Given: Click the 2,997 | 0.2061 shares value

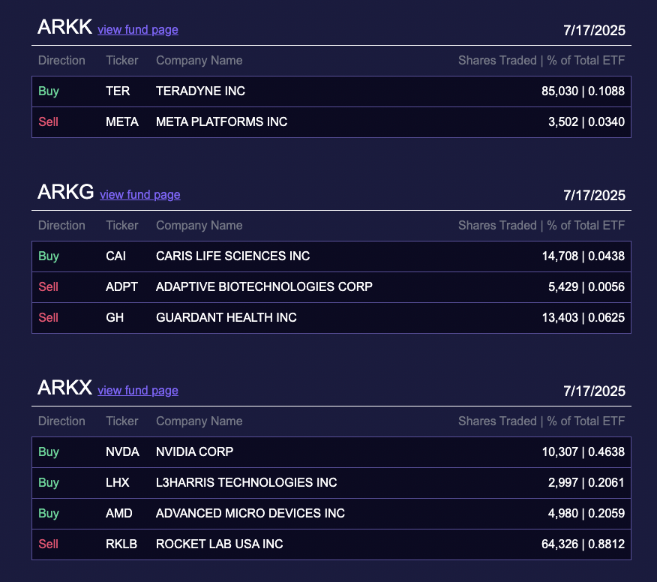Looking at the screenshot, I should [586, 482].
